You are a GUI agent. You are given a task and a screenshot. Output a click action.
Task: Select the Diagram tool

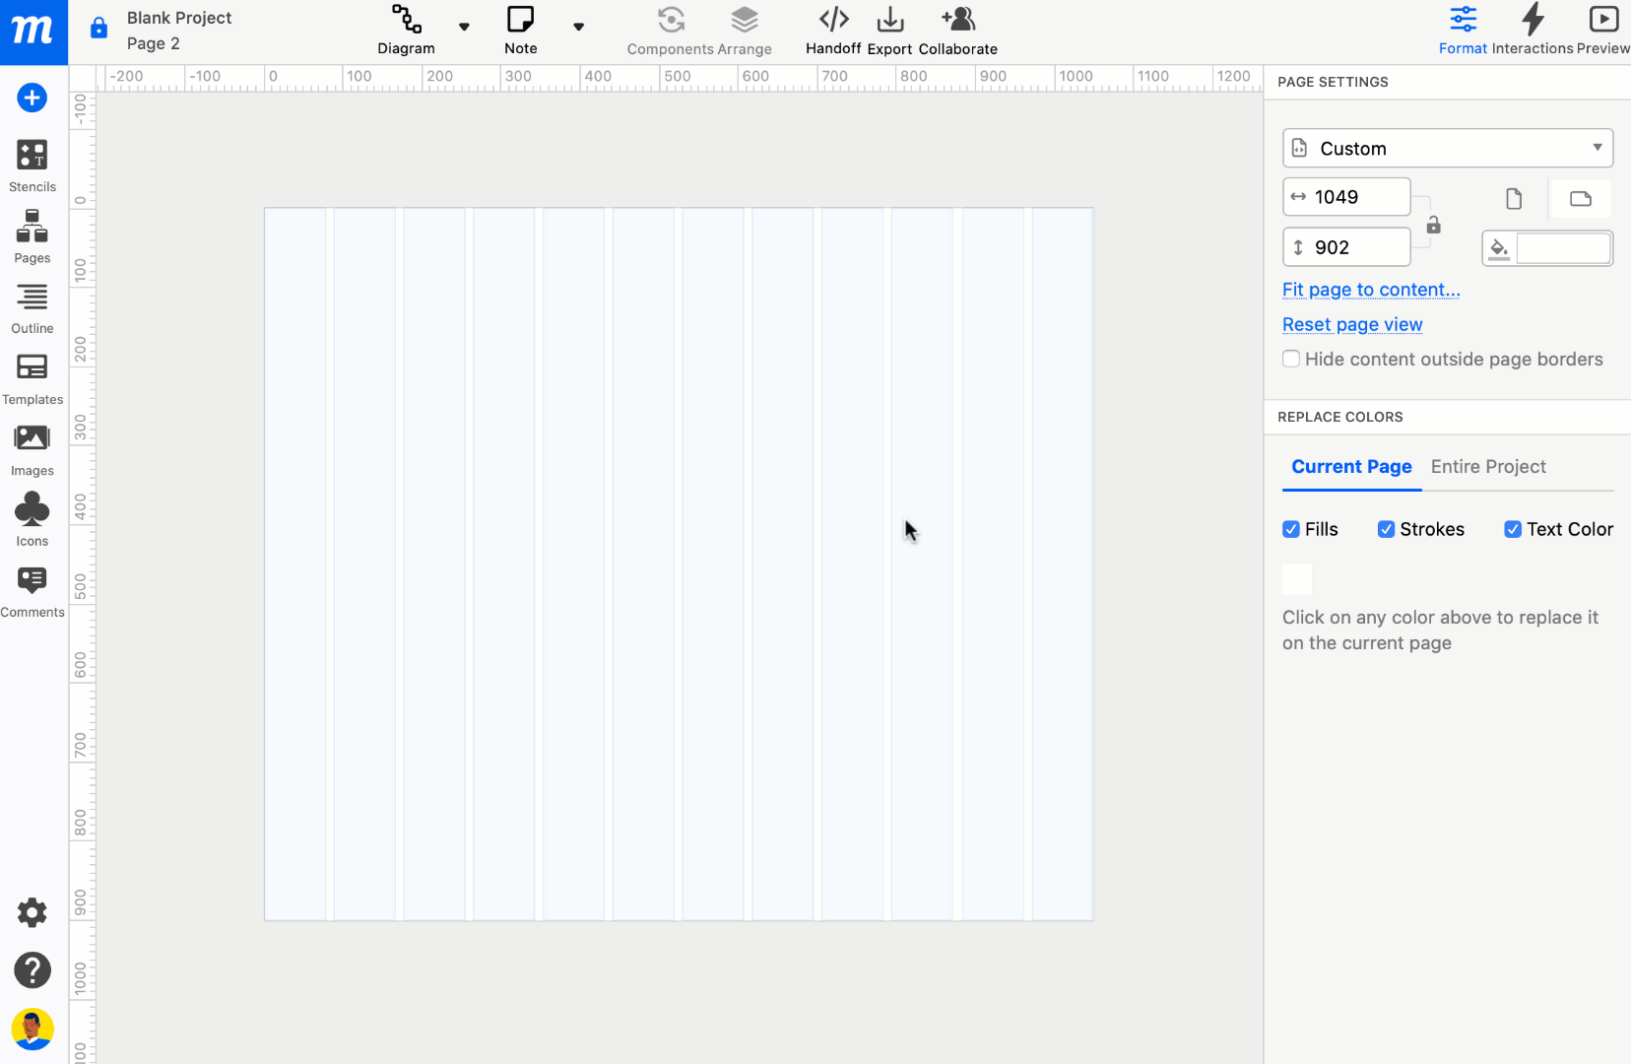click(406, 31)
